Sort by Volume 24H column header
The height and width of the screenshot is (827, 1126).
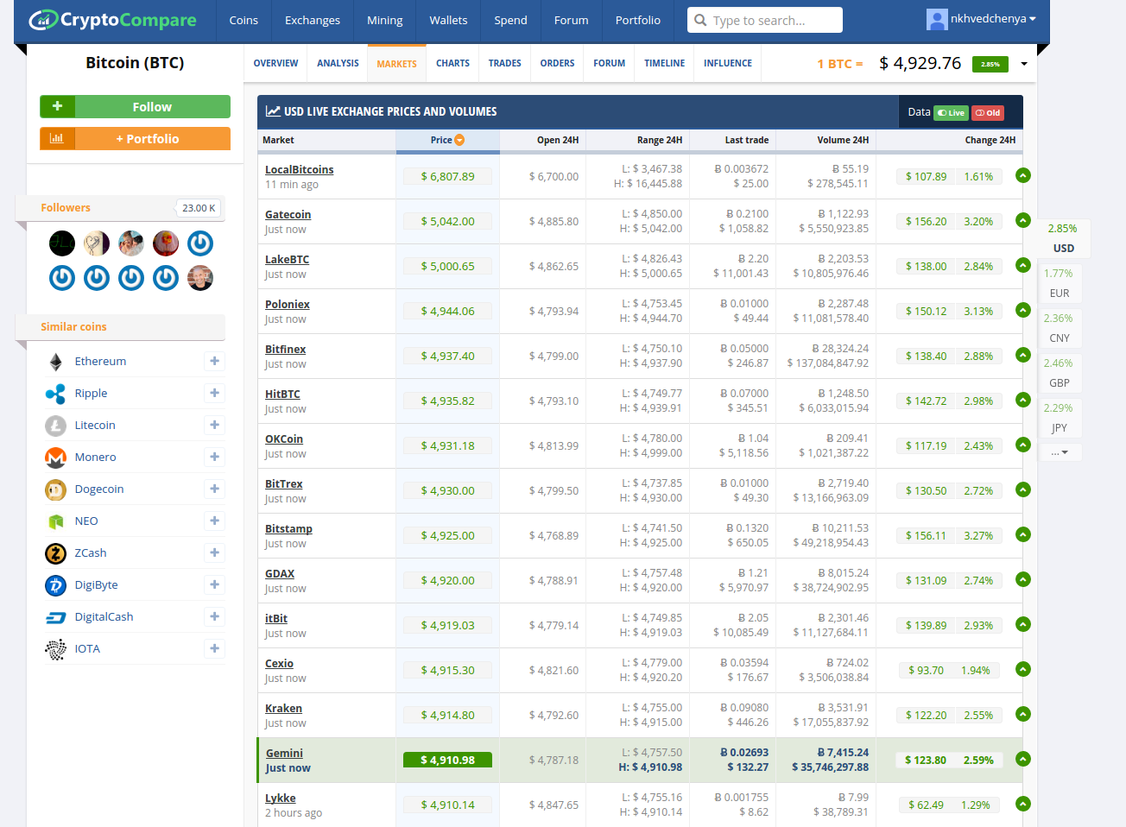(843, 140)
